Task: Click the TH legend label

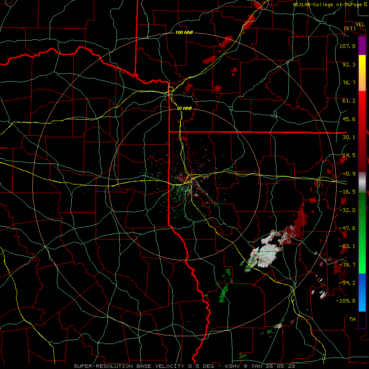Action: click(352, 319)
